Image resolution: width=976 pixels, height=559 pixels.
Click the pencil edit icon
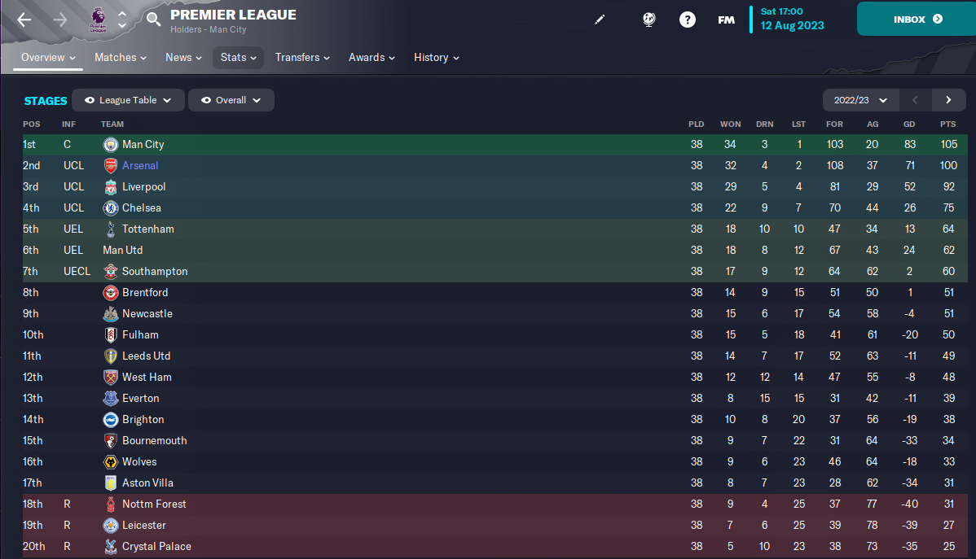600,20
